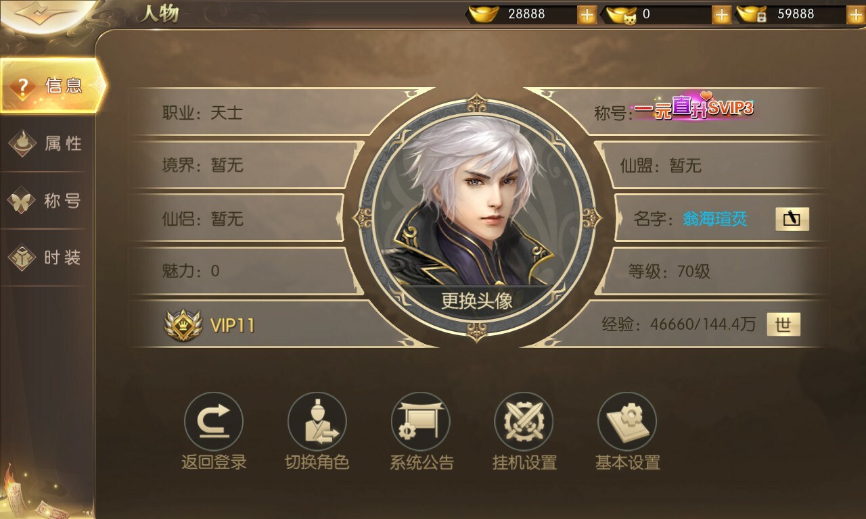Open the 切换角色 switch character icon
The height and width of the screenshot is (519, 866).
click(x=317, y=422)
